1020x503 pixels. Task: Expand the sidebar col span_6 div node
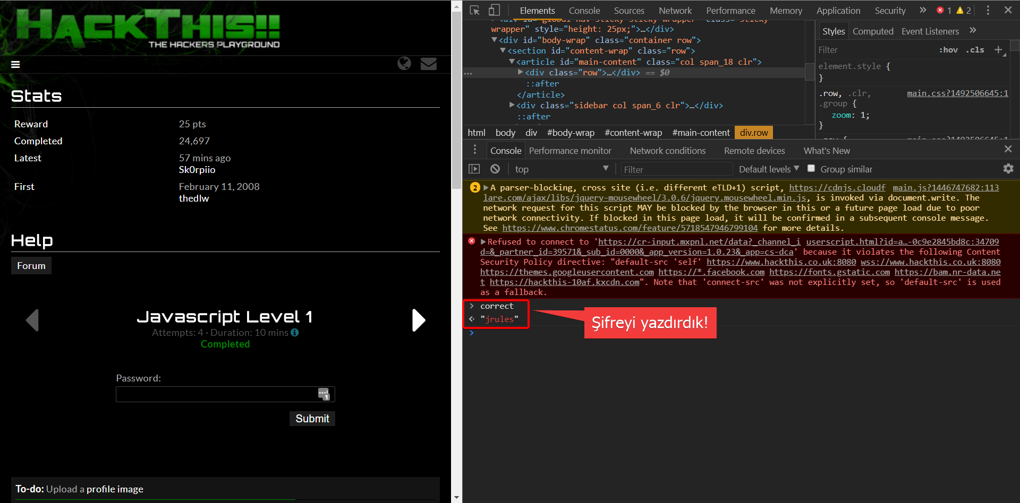coord(512,105)
